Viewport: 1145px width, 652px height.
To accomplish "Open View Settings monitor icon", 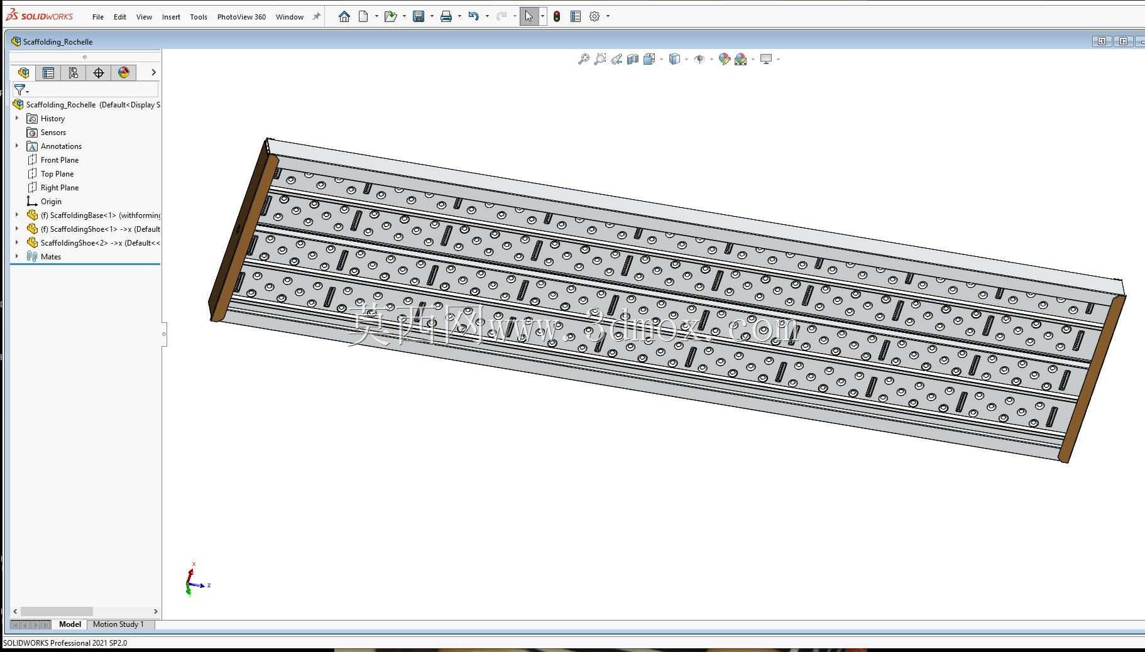I will click(766, 59).
